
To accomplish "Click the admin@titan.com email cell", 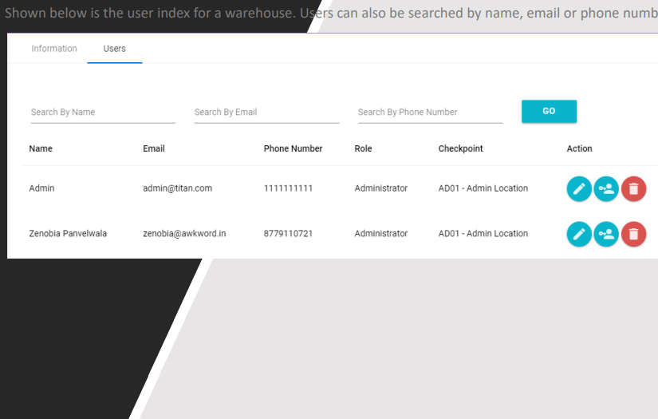I will click(x=177, y=188).
